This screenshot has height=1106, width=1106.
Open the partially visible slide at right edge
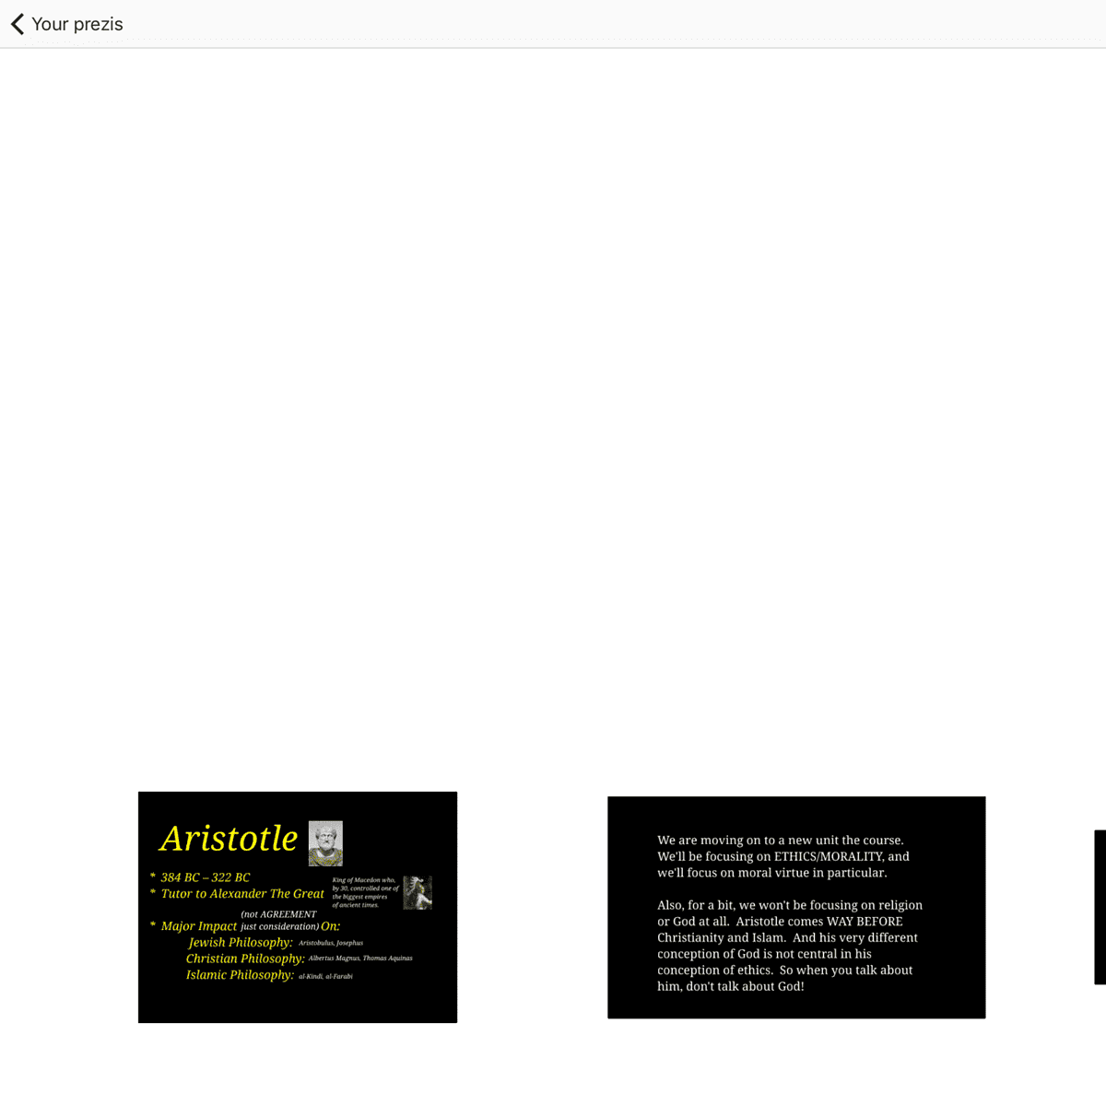[x=1100, y=907]
